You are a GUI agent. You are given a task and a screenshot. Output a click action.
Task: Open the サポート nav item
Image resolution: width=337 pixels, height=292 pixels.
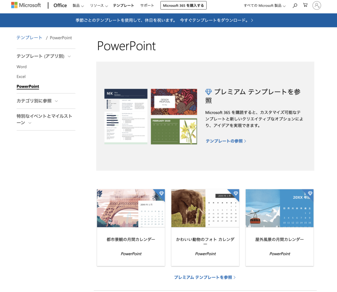point(147,6)
